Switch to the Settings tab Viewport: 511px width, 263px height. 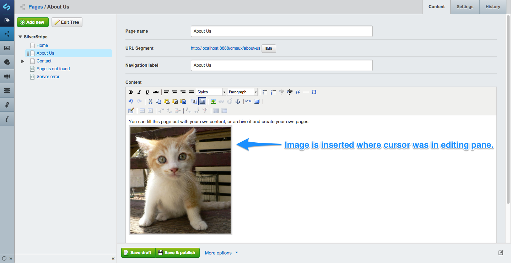pos(464,7)
